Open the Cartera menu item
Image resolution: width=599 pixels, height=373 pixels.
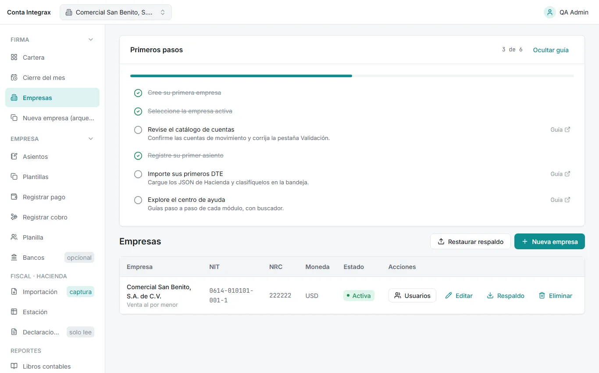(x=52, y=57)
